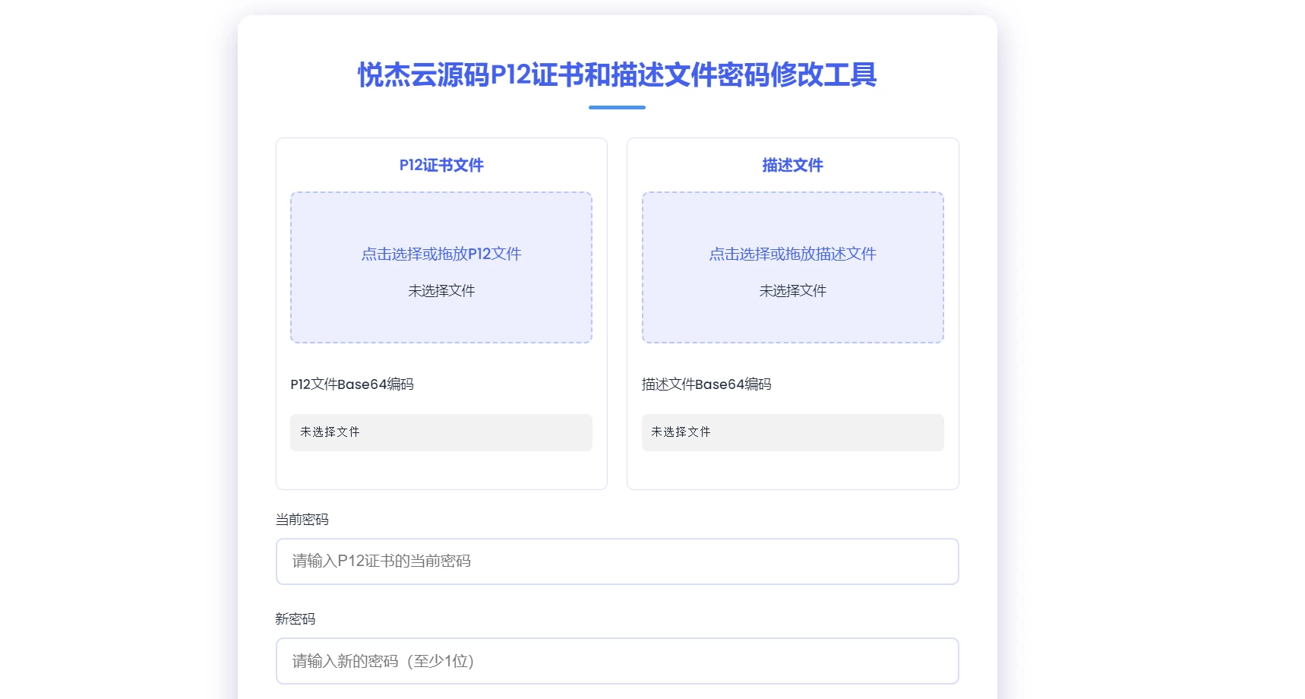Click the blue divider under the title
The height and width of the screenshot is (699, 1305).
617,109
